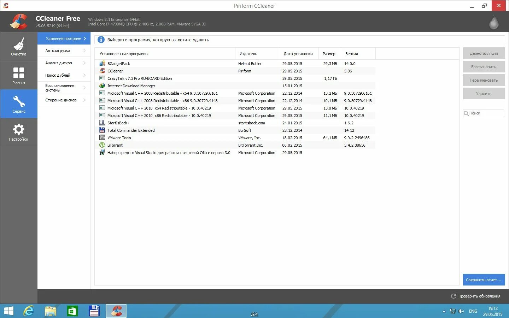Open the Анализ дисков tab

[x=64, y=63]
